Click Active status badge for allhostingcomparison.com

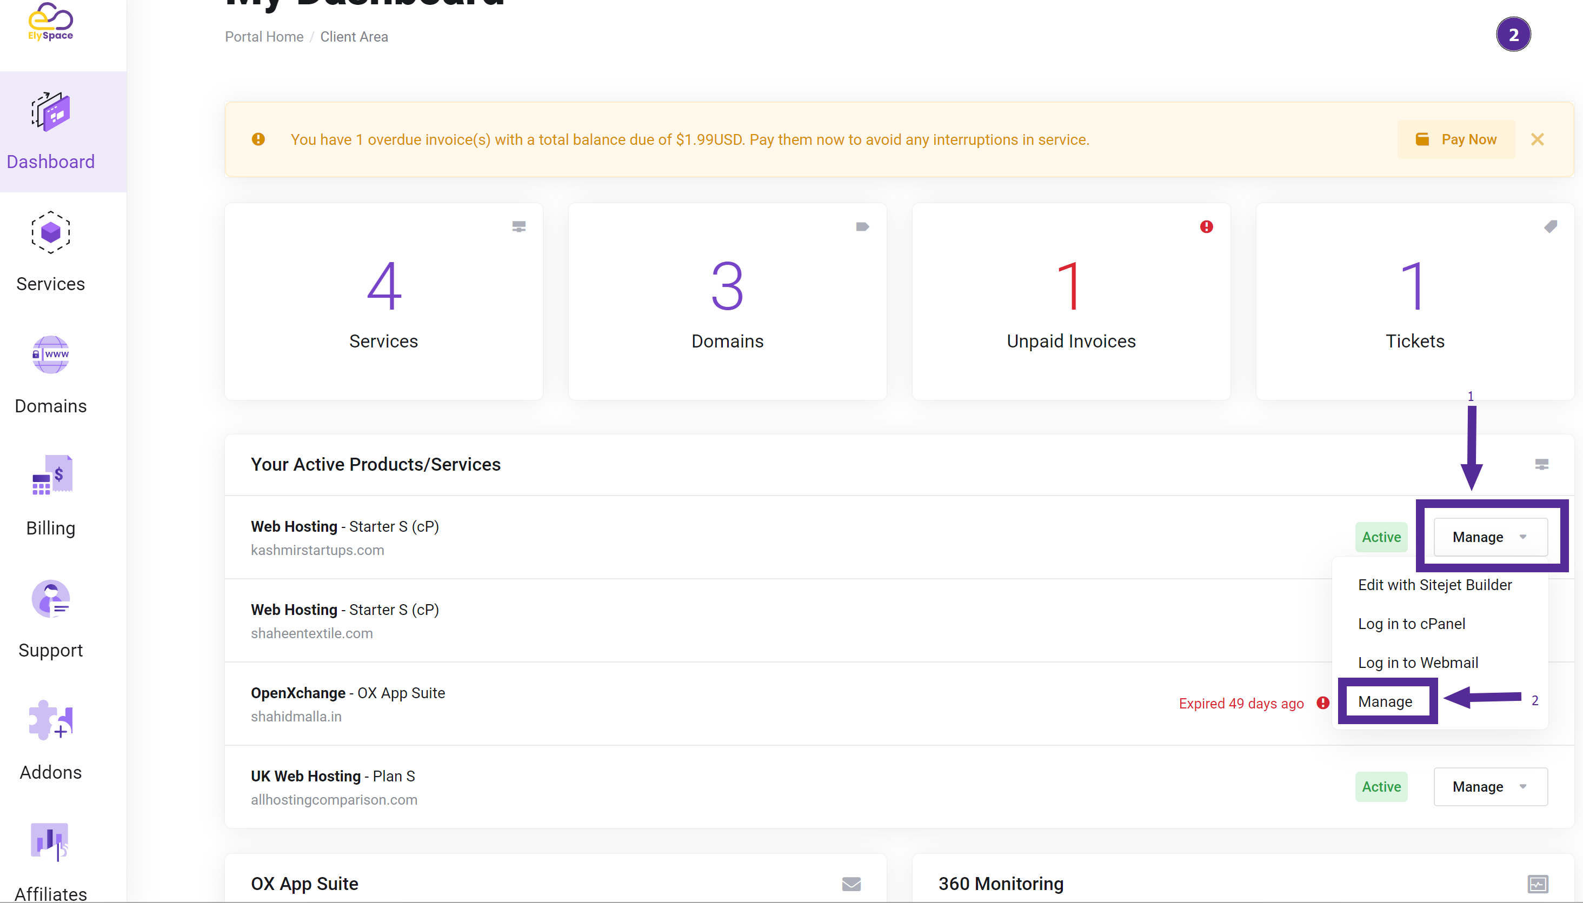pyautogui.click(x=1381, y=787)
